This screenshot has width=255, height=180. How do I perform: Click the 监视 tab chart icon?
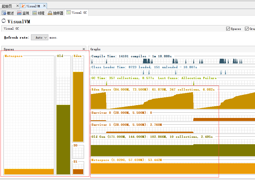pos(19,13)
